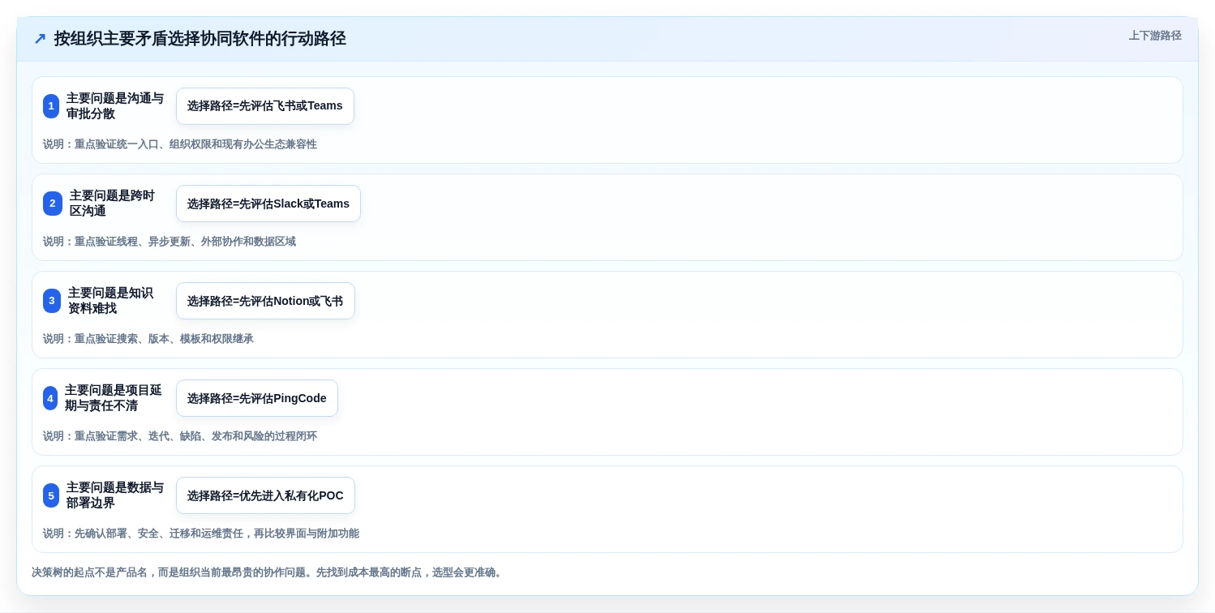The width and height of the screenshot is (1215, 613).
Task: Click the number 3 step badge
Action: (52, 301)
